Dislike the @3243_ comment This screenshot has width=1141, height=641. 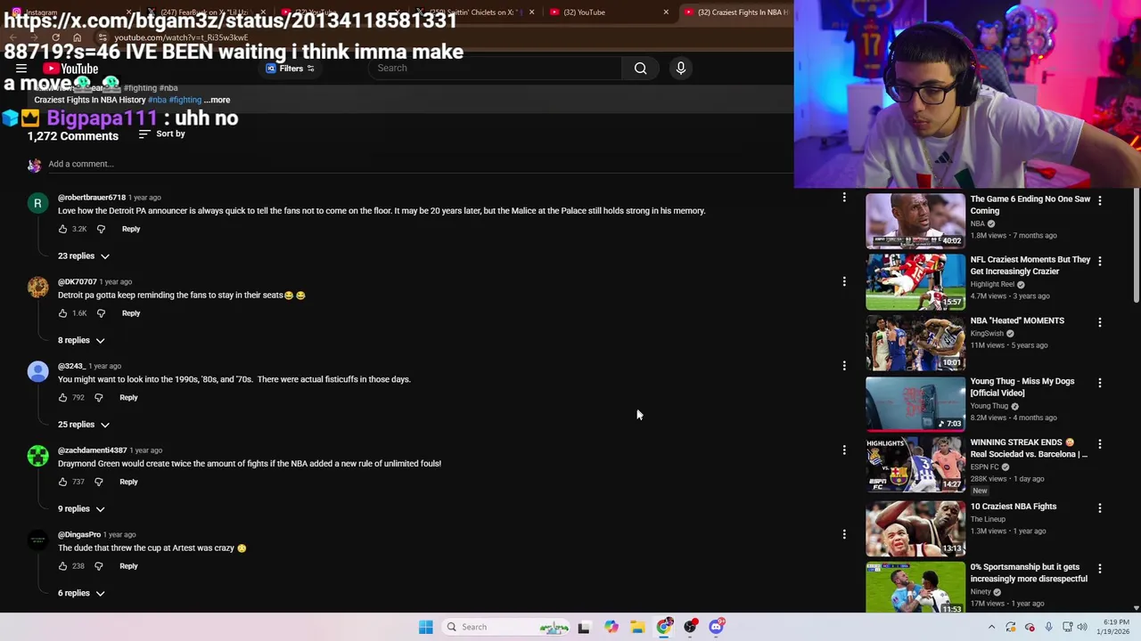click(x=98, y=398)
